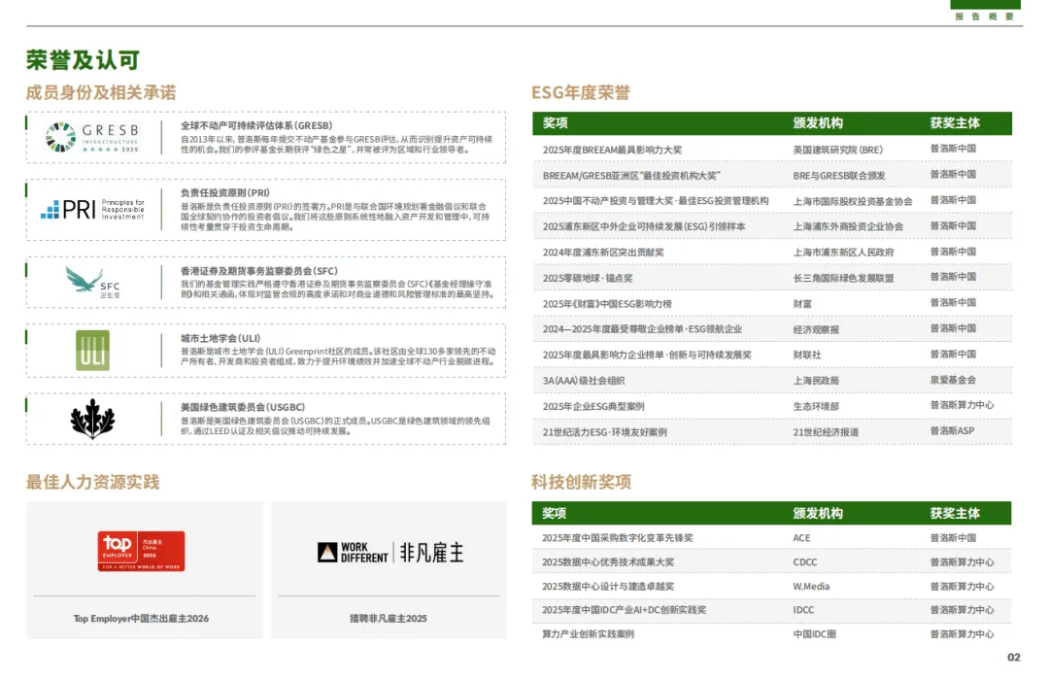
Task: Click the USGBC leaf logo
Action: click(x=92, y=420)
